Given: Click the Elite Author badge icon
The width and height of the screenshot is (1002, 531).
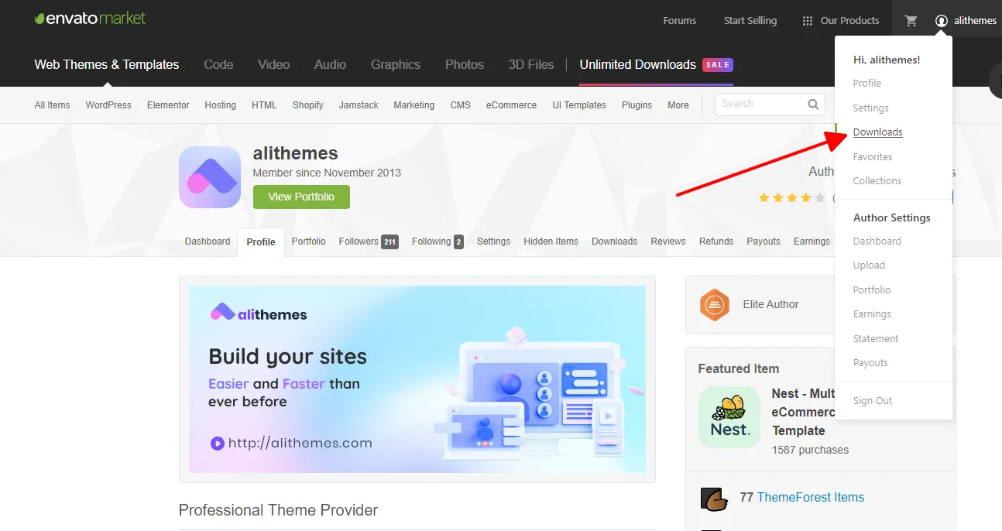Looking at the screenshot, I should tap(715, 305).
